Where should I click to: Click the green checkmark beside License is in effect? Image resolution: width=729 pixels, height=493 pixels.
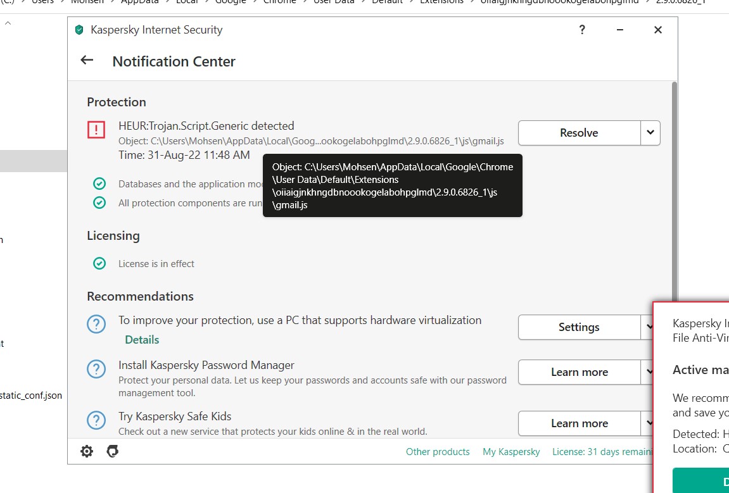pos(99,265)
